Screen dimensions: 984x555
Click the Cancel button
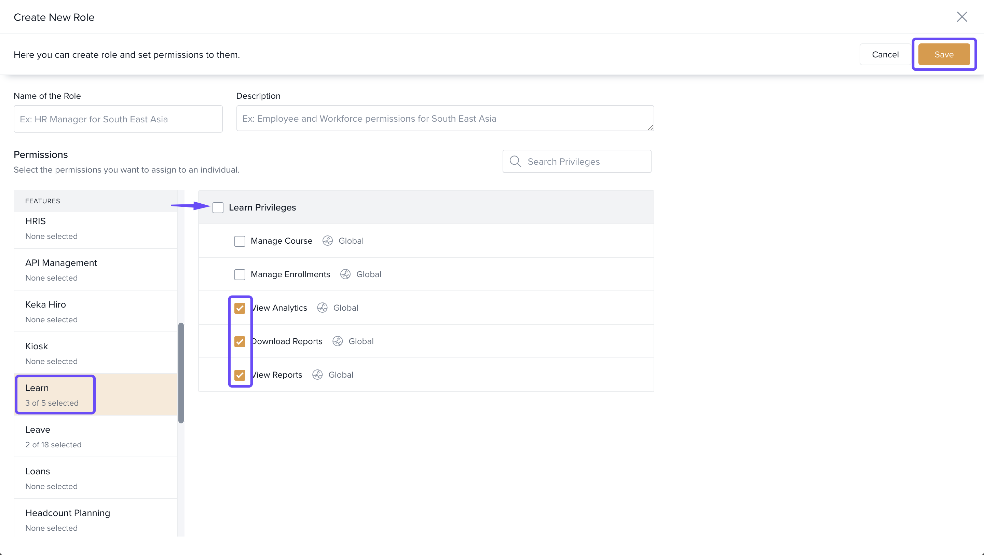pos(885,55)
